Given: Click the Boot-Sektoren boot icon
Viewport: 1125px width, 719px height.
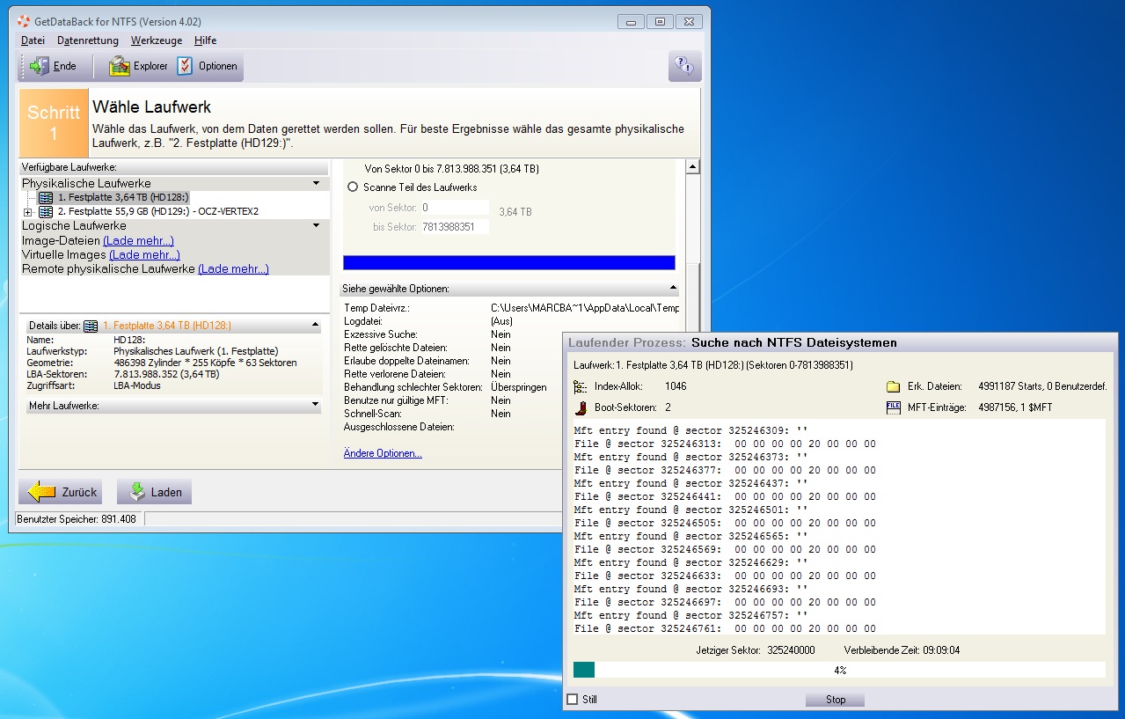Looking at the screenshot, I should [580, 407].
